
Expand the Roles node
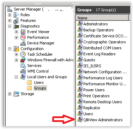point(10,15)
